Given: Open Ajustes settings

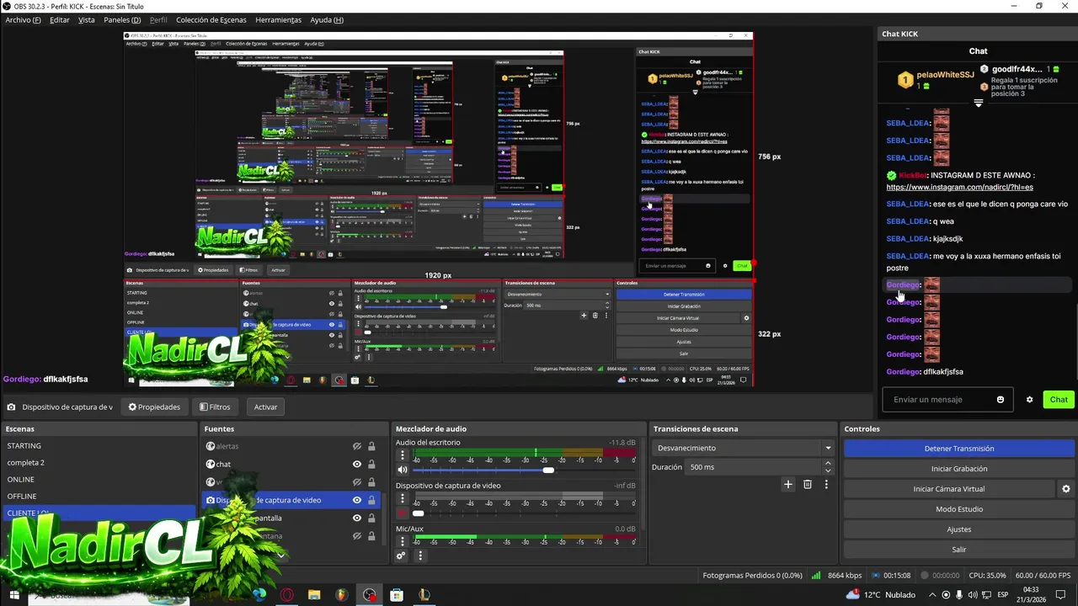Looking at the screenshot, I should (x=959, y=529).
